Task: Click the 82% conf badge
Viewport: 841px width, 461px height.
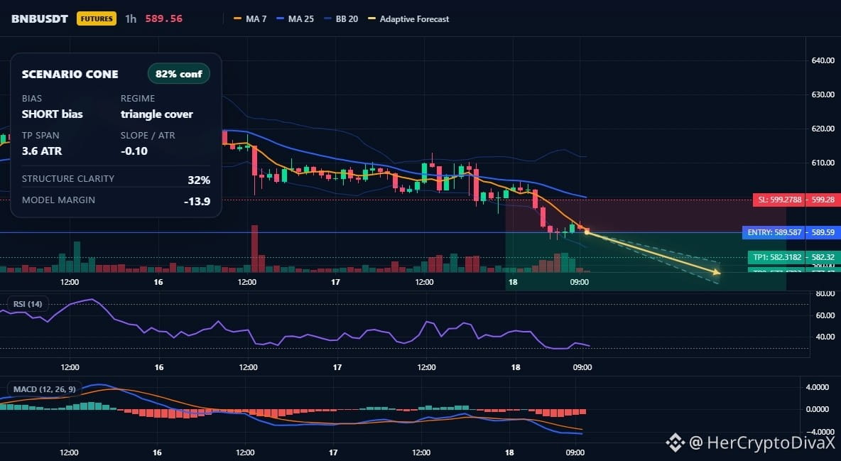Action: (x=178, y=74)
